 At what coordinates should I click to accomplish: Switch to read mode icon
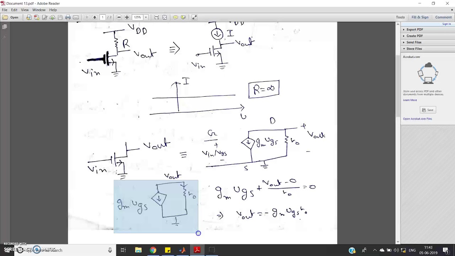tap(194, 17)
